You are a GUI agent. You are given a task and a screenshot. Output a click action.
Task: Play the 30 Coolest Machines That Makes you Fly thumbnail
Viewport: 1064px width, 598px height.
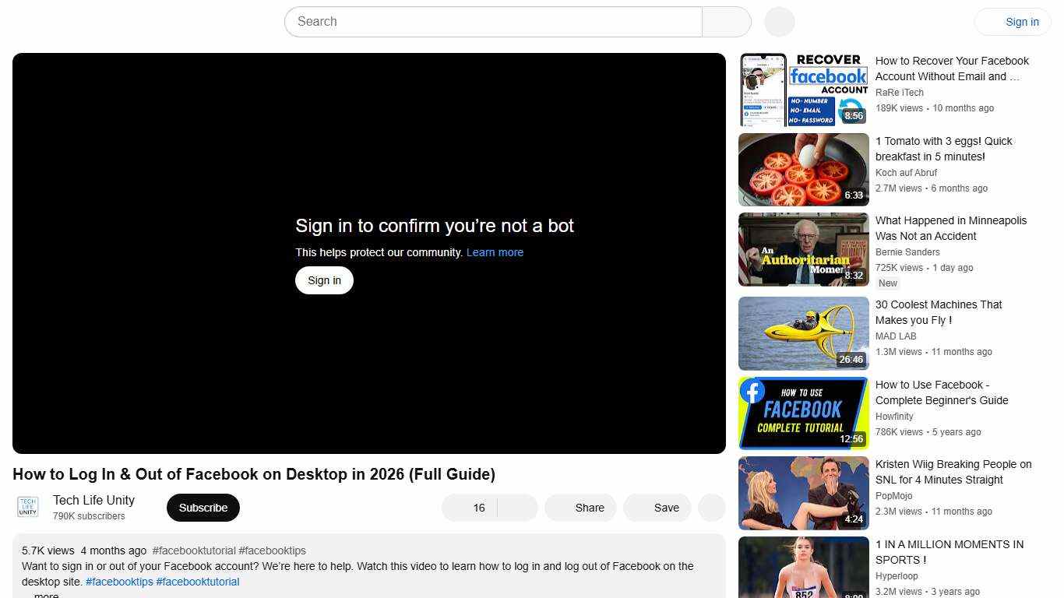pyautogui.click(x=803, y=333)
